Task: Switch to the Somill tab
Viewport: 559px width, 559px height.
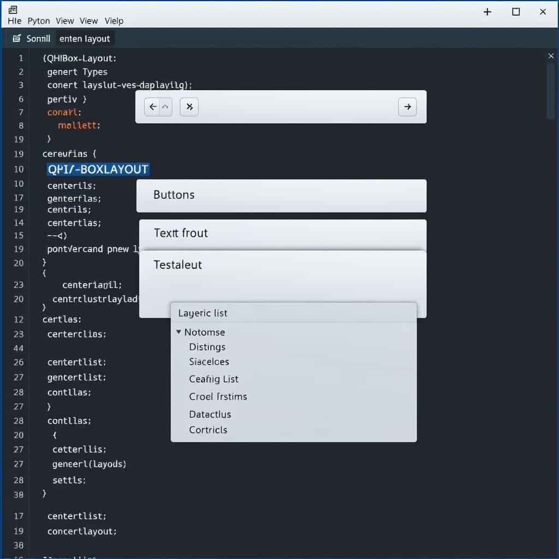Action: click(38, 39)
